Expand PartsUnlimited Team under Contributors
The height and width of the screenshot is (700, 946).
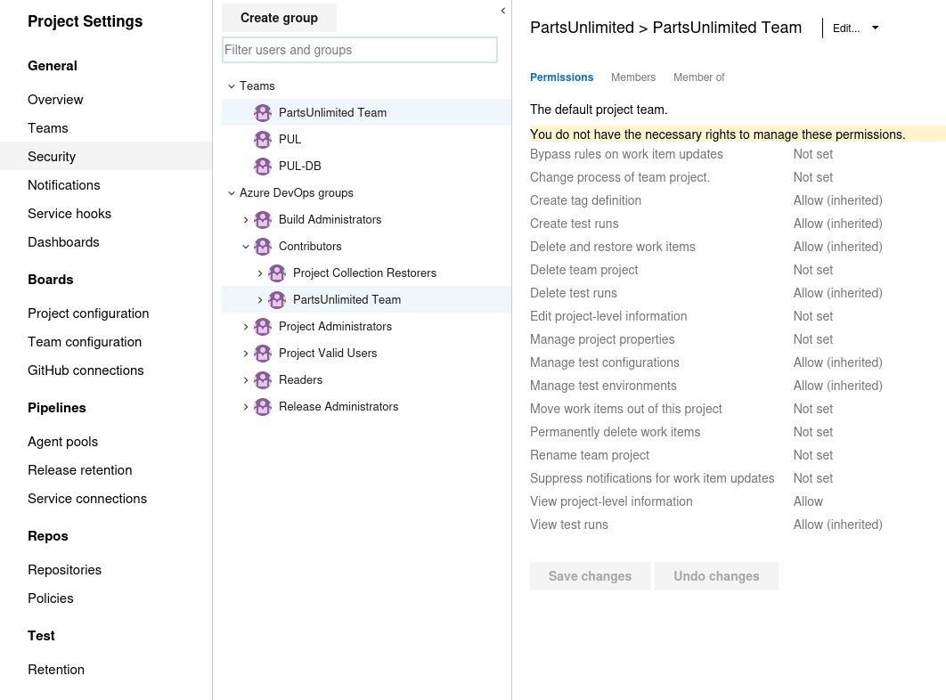point(260,299)
